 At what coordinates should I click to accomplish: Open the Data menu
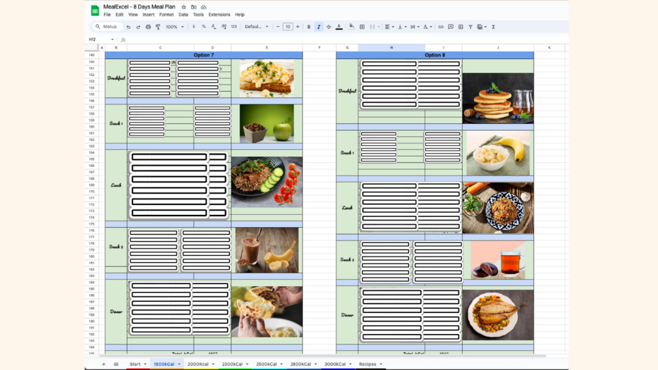[183, 14]
